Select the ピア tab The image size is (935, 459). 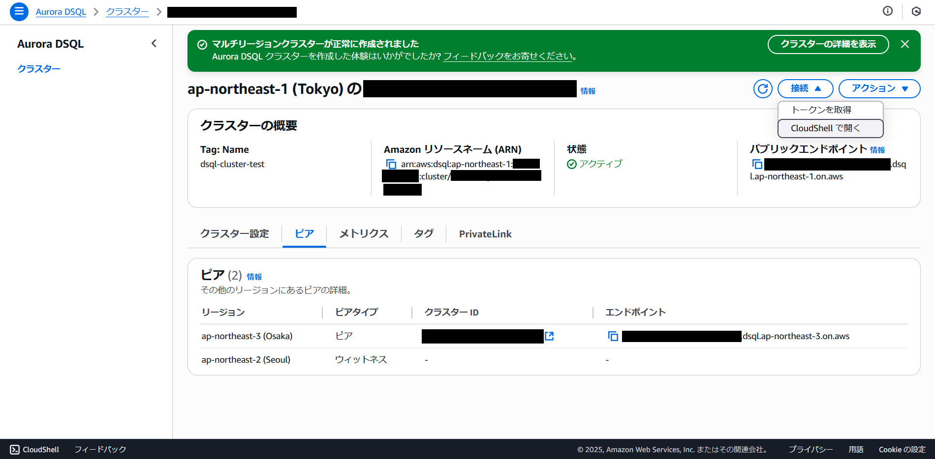(x=304, y=234)
